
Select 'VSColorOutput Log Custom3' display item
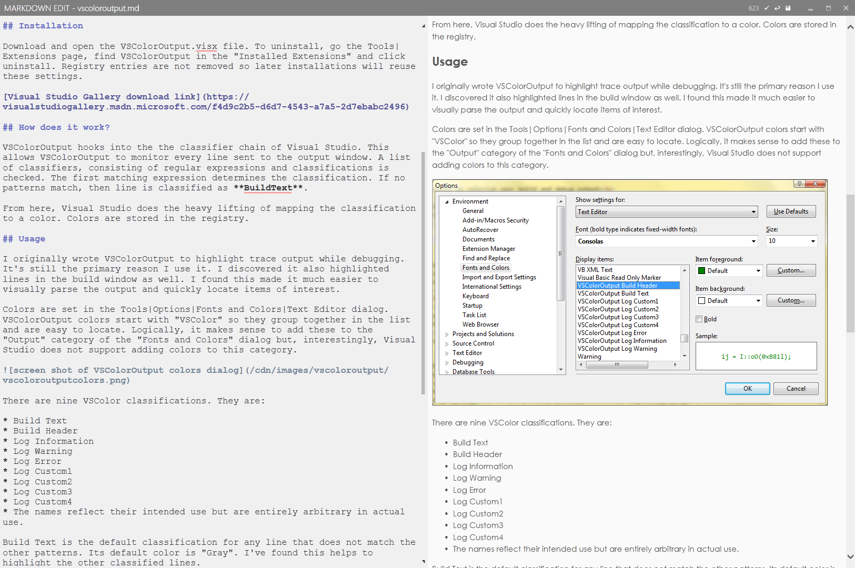[x=618, y=317]
